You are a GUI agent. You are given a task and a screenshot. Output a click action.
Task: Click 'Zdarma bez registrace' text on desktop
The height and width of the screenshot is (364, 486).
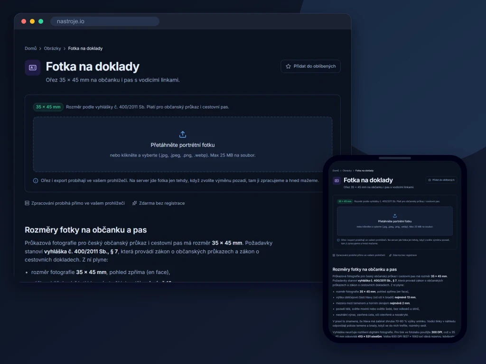(x=162, y=203)
